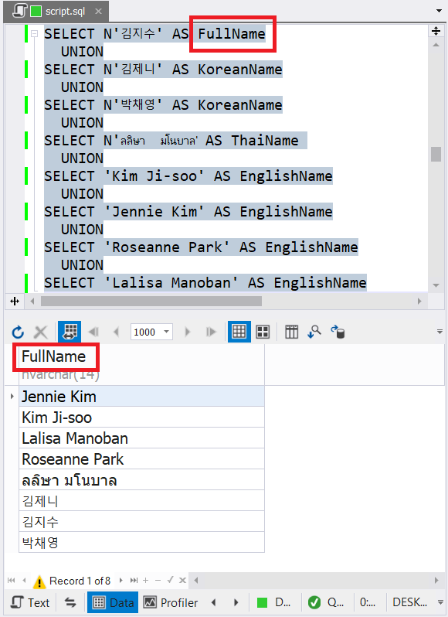Select the script.sql document tab
This screenshot has height=617, width=448.
(56, 12)
